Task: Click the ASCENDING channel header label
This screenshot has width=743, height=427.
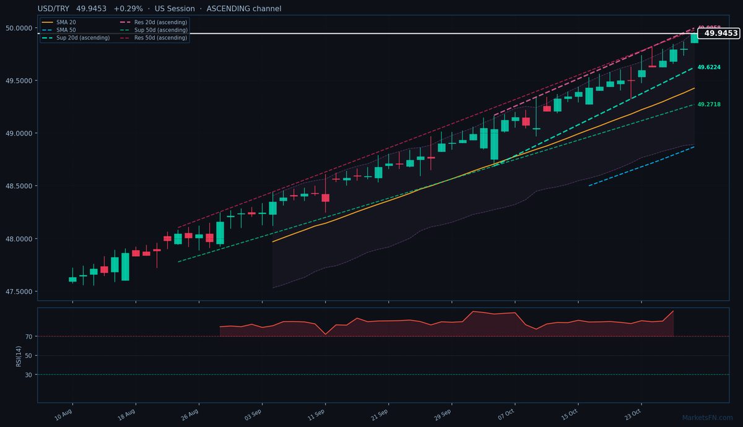Action: tap(242, 9)
